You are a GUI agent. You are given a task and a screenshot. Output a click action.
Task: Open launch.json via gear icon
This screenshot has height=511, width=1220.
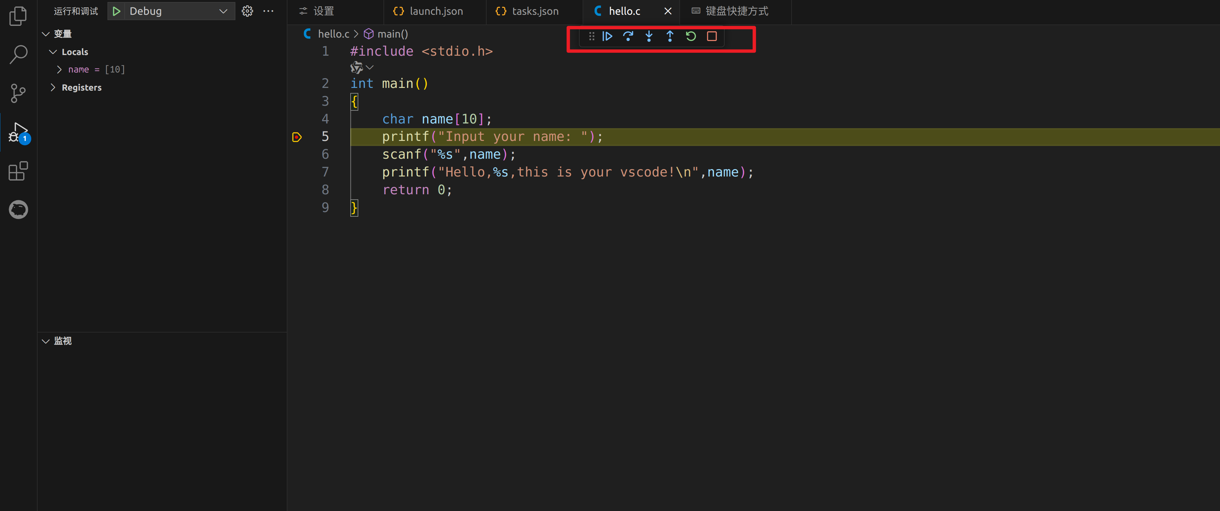point(247,11)
